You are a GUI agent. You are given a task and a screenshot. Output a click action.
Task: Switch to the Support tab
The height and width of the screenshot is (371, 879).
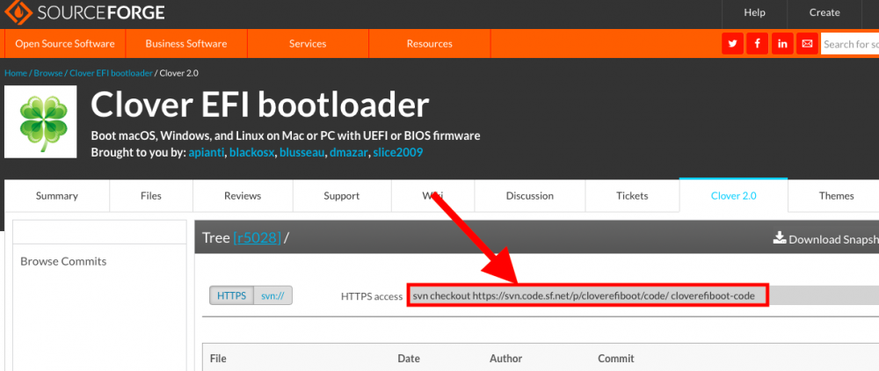click(341, 195)
